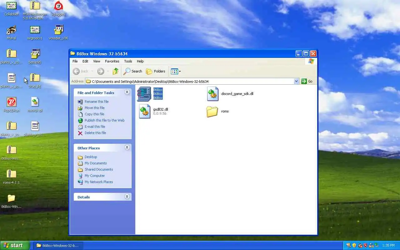The height and width of the screenshot is (250, 400).
Task: Select the Stud_PE desktop icon
Action: (x=35, y=81)
